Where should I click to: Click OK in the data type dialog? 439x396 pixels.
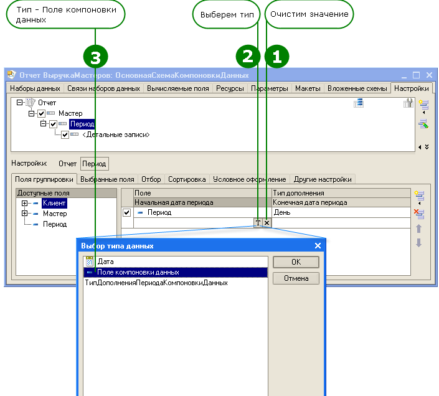click(296, 262)
